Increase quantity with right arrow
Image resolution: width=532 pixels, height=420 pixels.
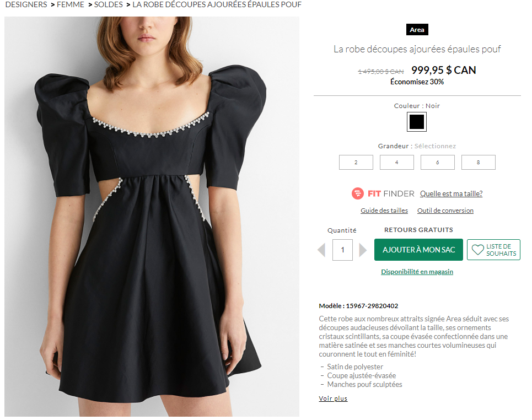click(363, 250)
